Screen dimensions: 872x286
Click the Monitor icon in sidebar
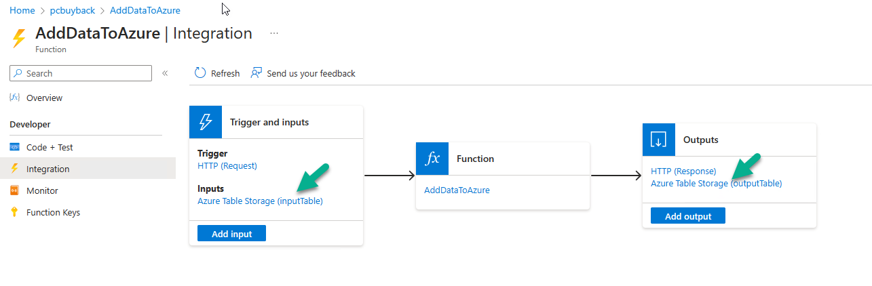pos(15,190)
